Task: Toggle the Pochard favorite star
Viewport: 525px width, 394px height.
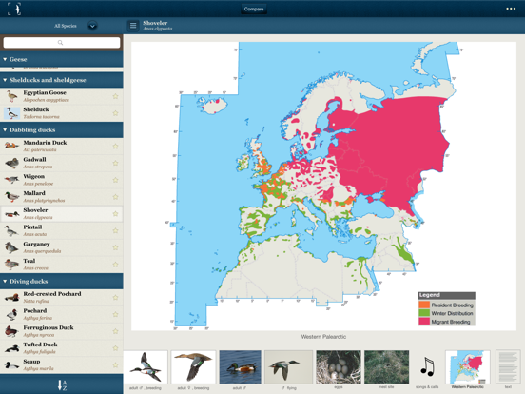Action: [115, 314]
